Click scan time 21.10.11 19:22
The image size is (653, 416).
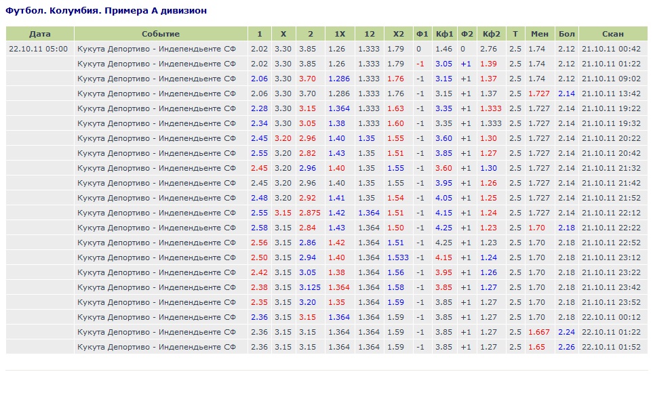(612, 108)
